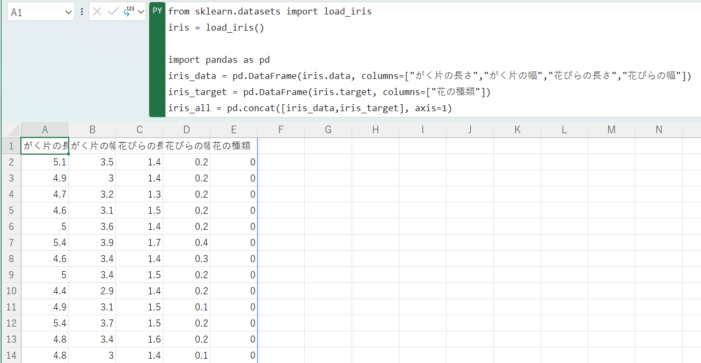
Task: Select the がく片の長さ header cell A1
Action: point(45,146)
